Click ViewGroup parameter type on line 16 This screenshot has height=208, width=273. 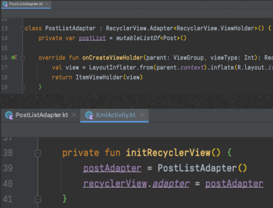click(188, 58)
